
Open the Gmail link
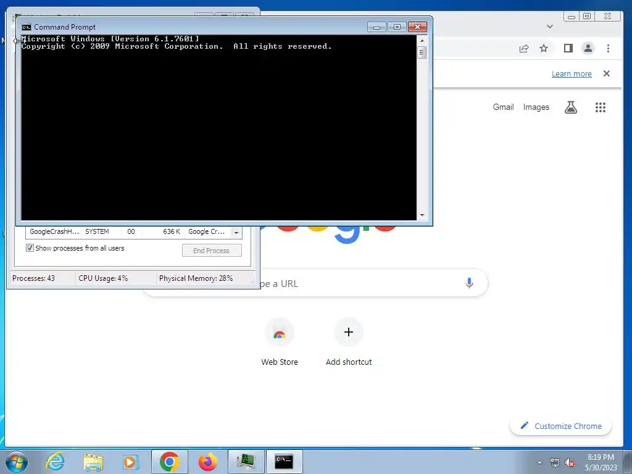(503, 107)
